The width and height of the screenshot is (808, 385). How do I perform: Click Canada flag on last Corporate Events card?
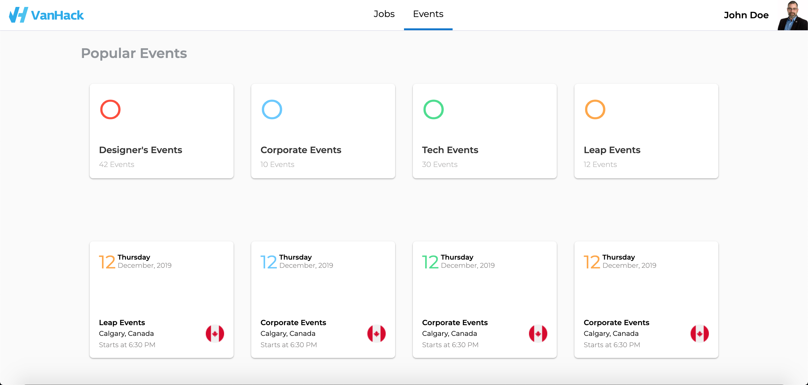699,333
